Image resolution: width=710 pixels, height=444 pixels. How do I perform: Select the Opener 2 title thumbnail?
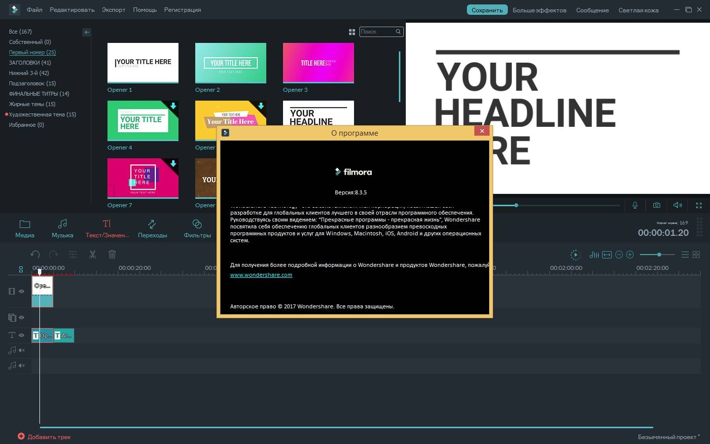[231, 63]
